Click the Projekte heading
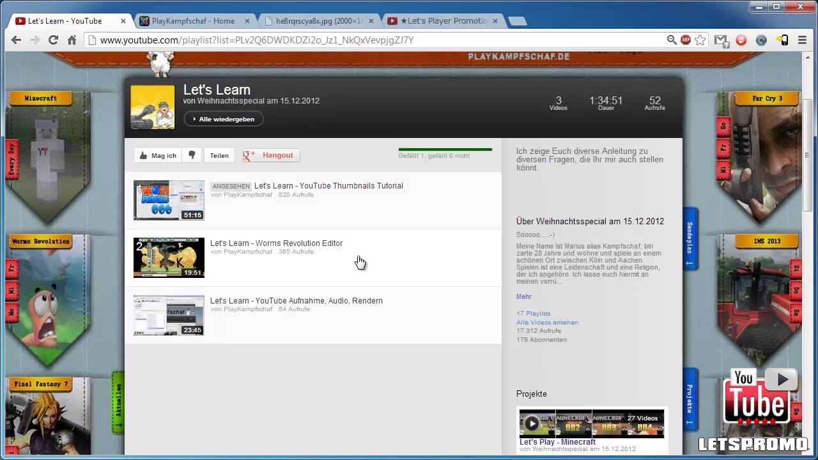 click(x=532, y=394)
